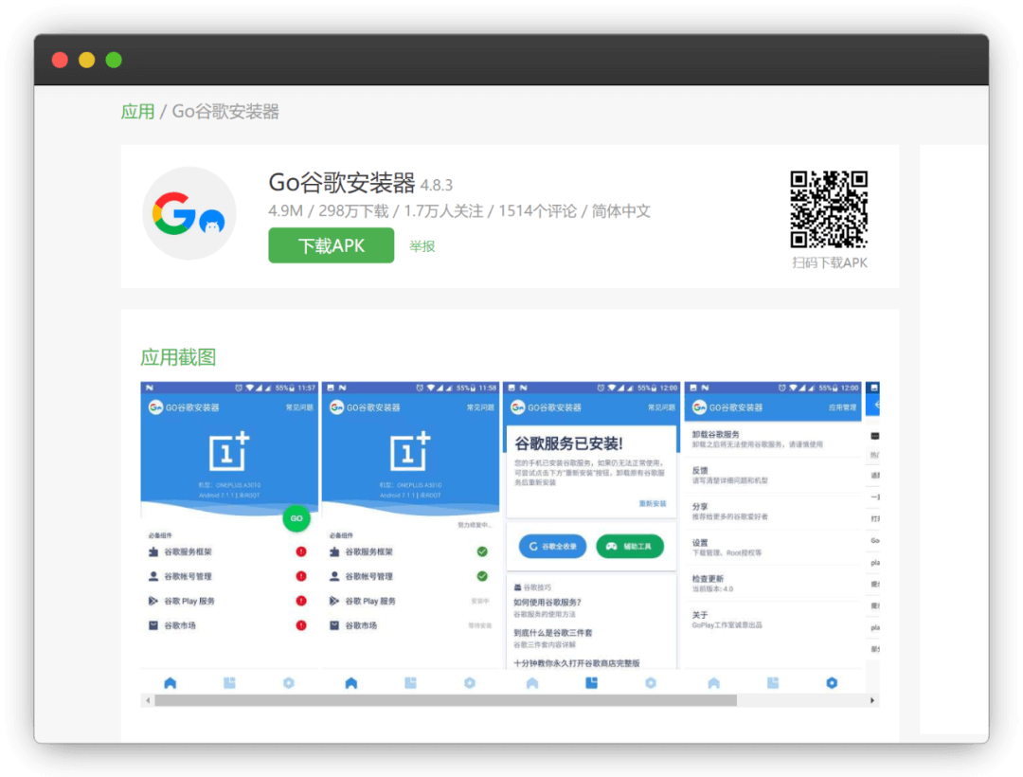Viewport: 1023px width, 777px height.
Task: Download the app via 下载APK button
Action: pos(331,245)
